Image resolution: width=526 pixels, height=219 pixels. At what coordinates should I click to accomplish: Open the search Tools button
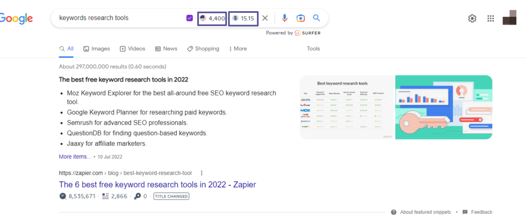tap(313, 49)
